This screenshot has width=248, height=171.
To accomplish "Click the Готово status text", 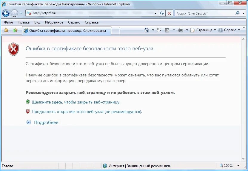I will tap(7, 166).
